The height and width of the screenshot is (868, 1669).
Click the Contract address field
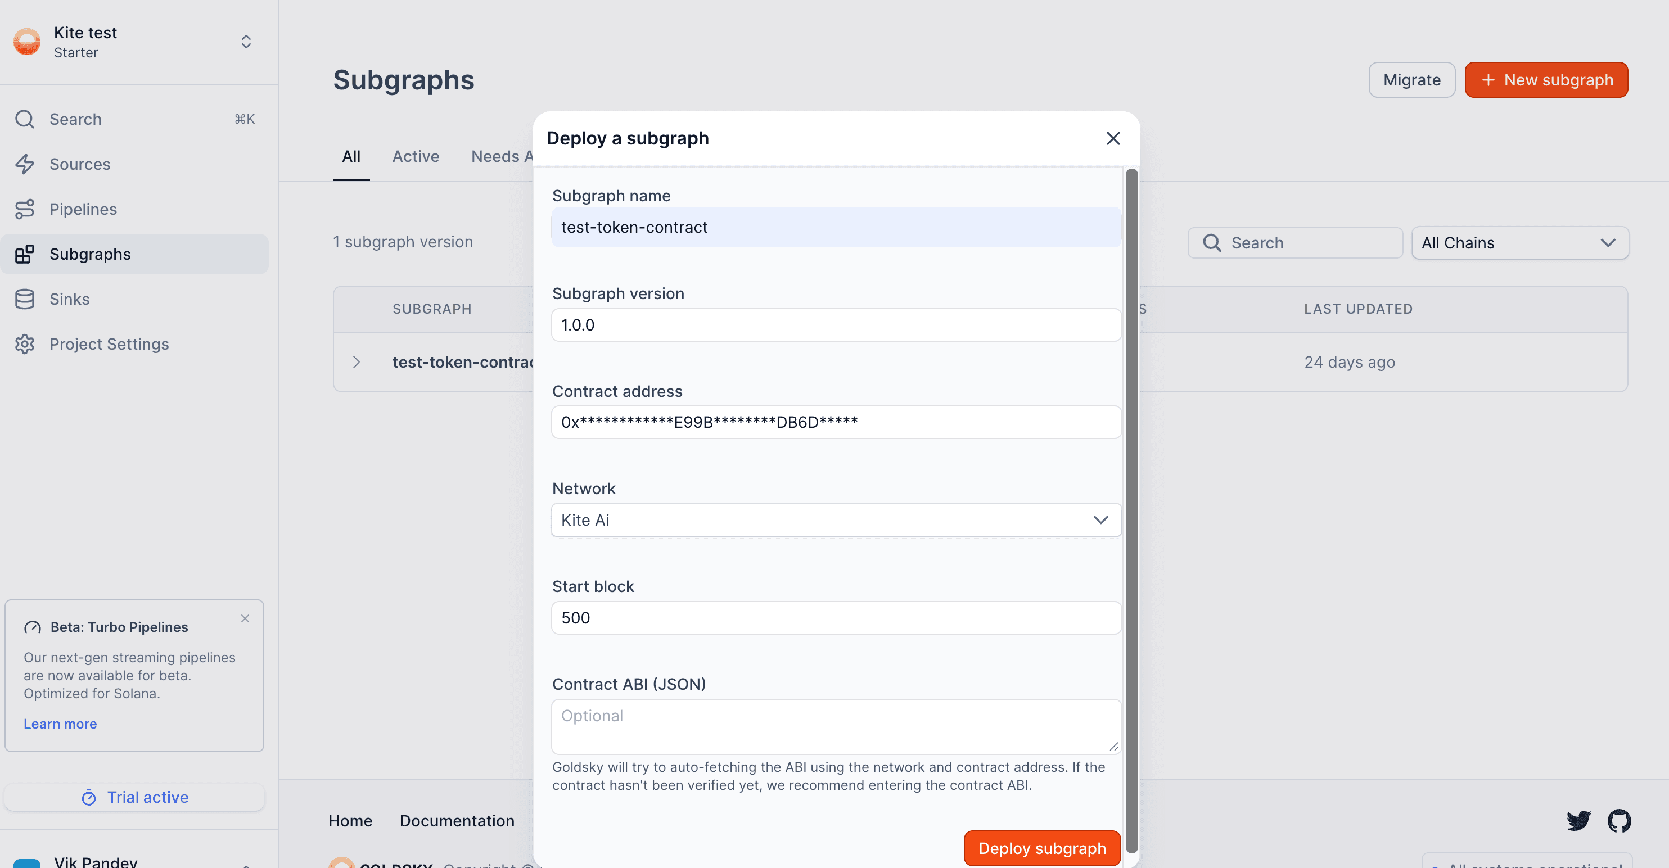coord(836,422)
